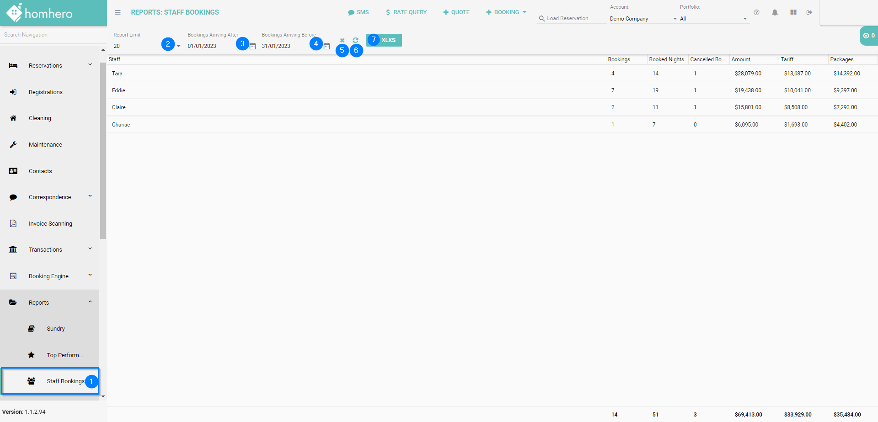Click the Rate Query button

point(406,12)
